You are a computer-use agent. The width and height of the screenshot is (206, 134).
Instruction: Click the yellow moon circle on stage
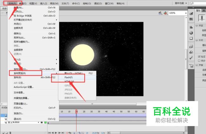click(x=83, y=55)
